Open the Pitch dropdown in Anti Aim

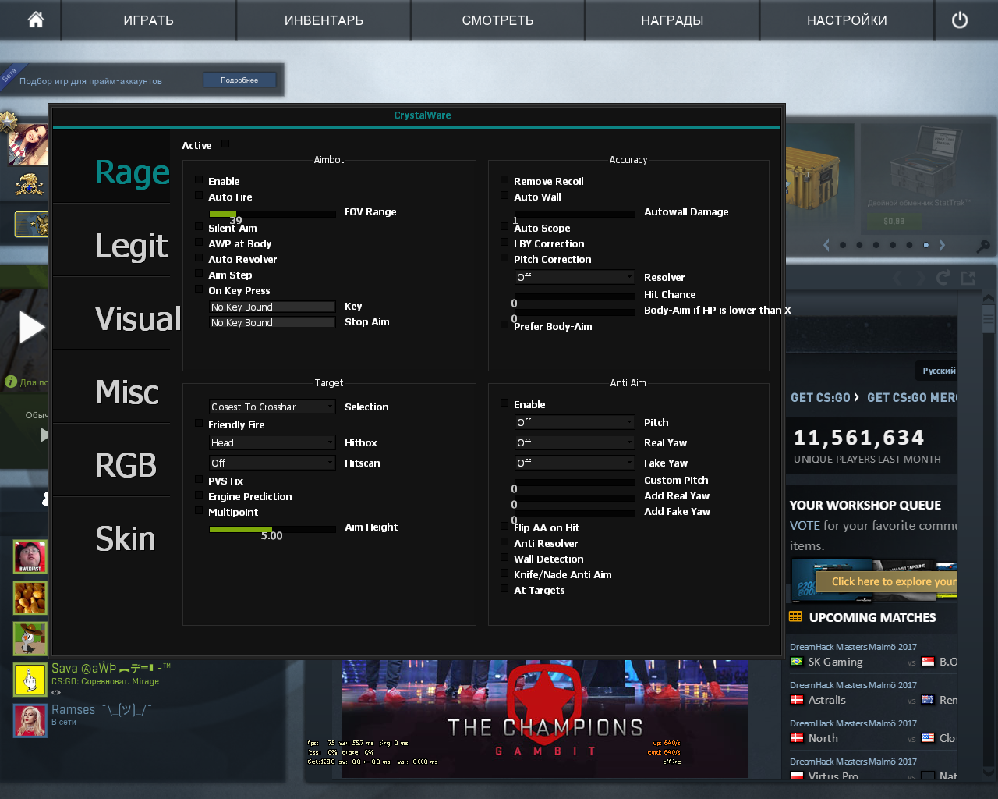(575, 422)
